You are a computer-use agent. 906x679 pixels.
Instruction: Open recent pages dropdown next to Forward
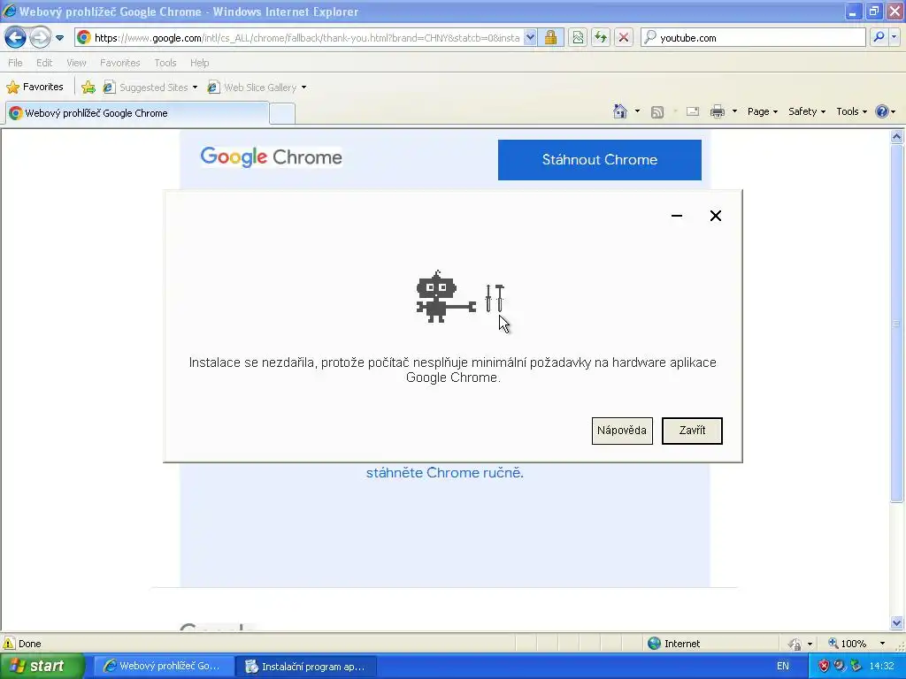tap(59, 38)
